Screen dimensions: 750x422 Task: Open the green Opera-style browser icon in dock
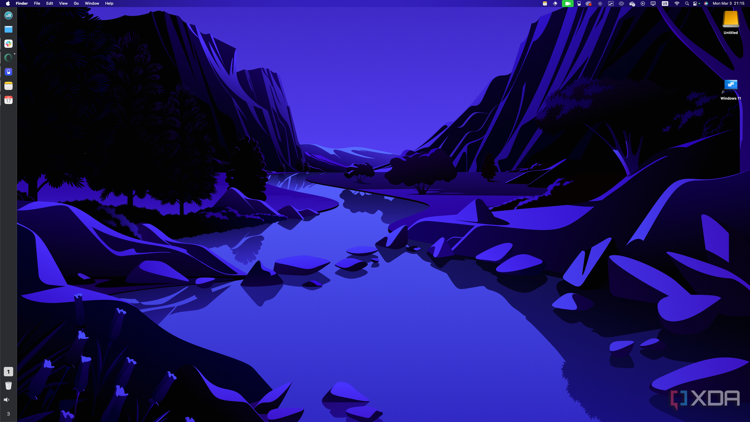coord(8,58)
